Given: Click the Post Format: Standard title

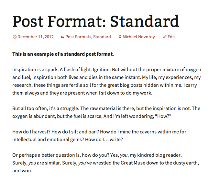Looking at the screenshot, I should (96, 21).
